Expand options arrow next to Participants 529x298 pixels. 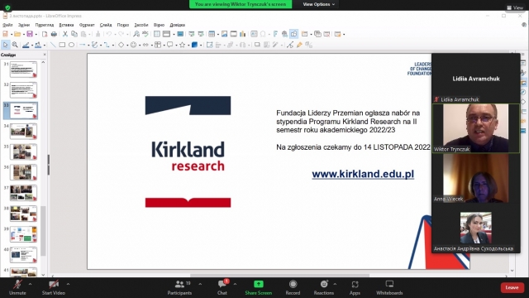click(200, 284)
